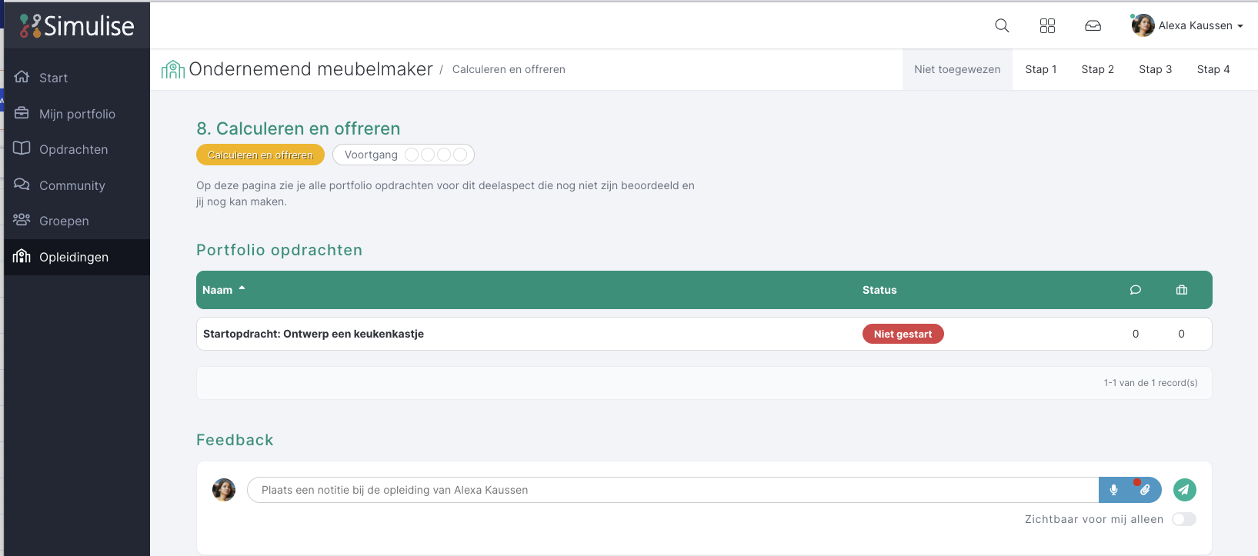Viewport: 1258px width, 556px height.
Task: Switch to the Niet toegewezen tab
Action: [957, 69]
